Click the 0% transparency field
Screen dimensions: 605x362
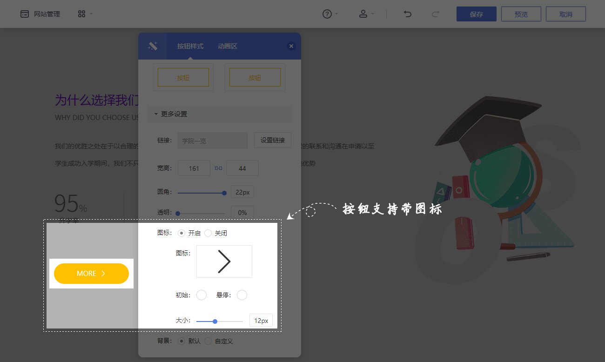[x=242, y=213]
